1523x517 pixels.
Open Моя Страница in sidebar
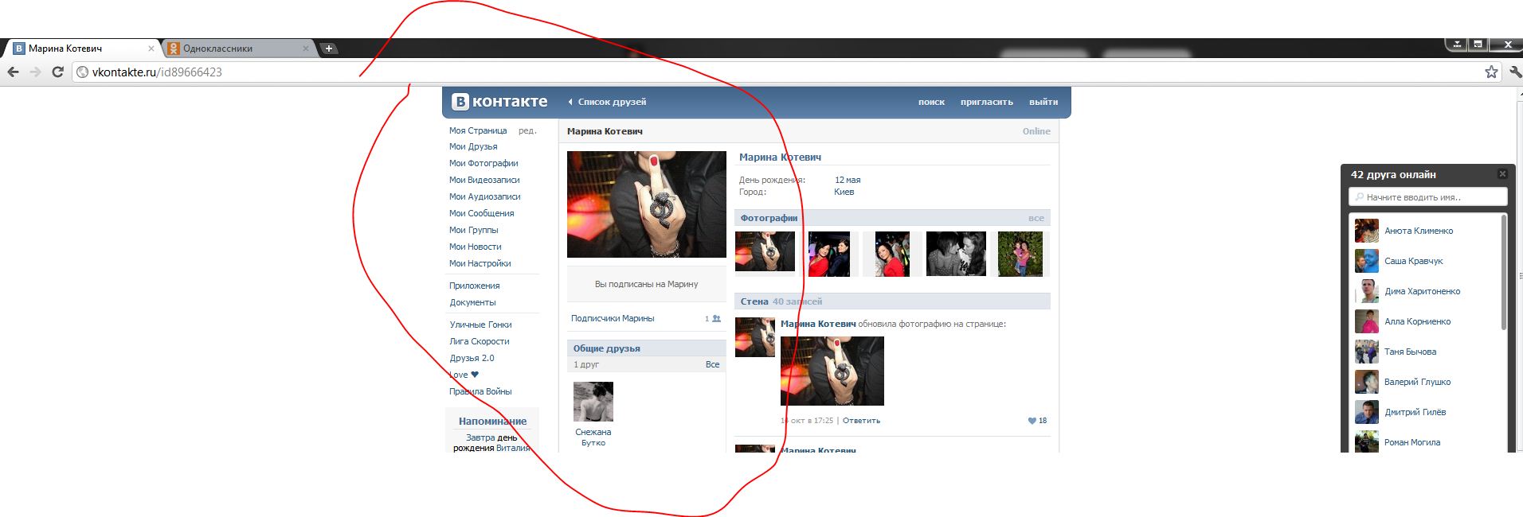pos(478,130)
